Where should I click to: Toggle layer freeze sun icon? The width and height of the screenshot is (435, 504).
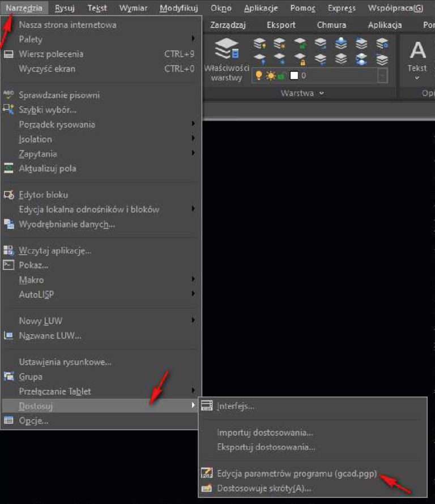(270, 75)
